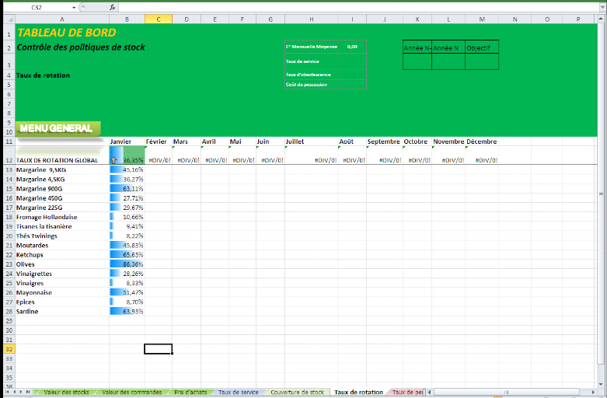Select the Février #DIV/0! error cell
Image resolution: width=607 pixels, height=398 pixels.
[159, 160]
